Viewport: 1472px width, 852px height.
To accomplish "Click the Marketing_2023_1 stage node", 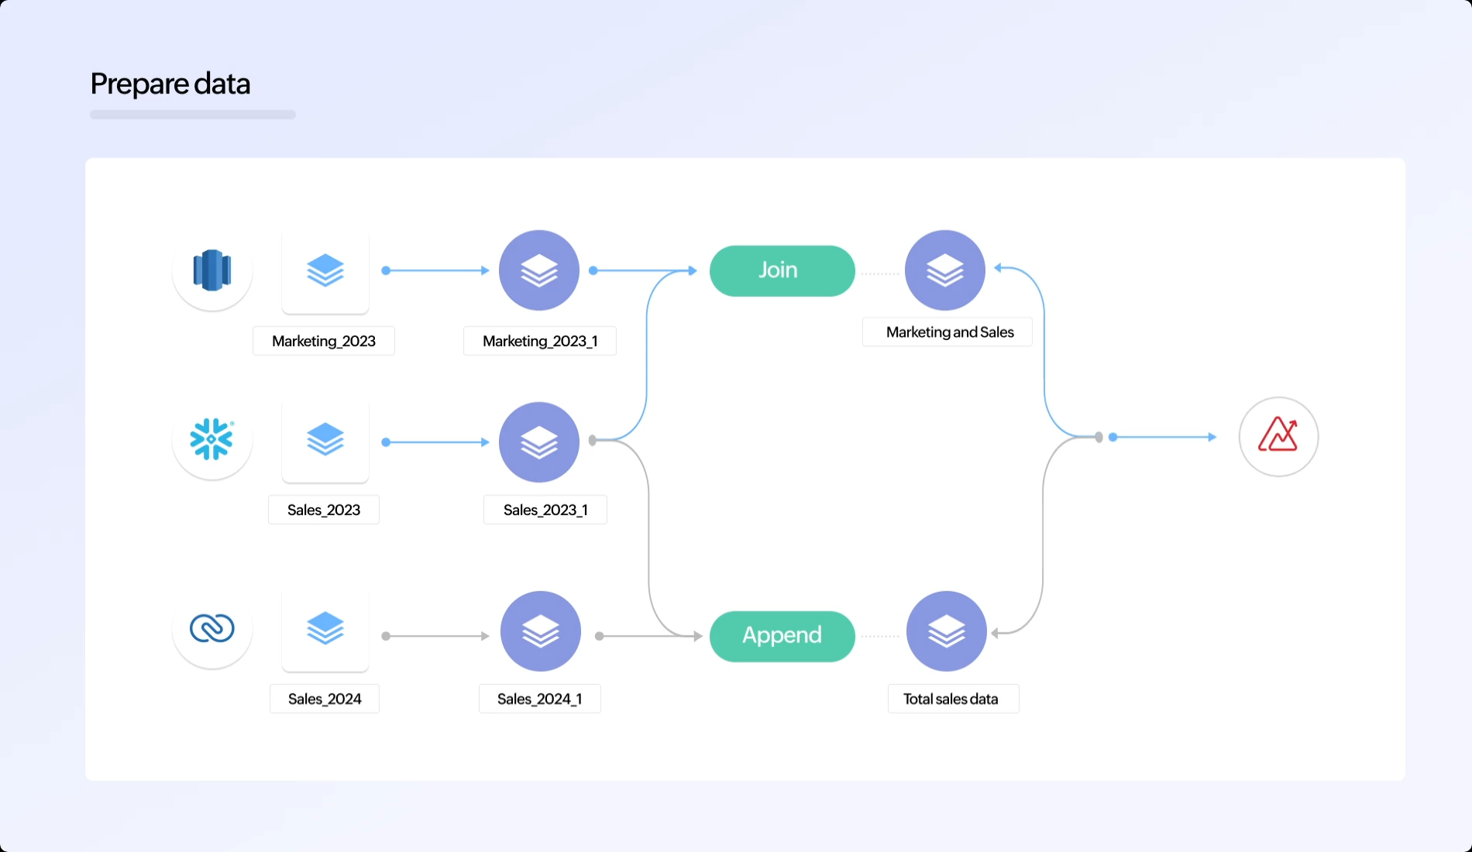I will click(539, 270).
